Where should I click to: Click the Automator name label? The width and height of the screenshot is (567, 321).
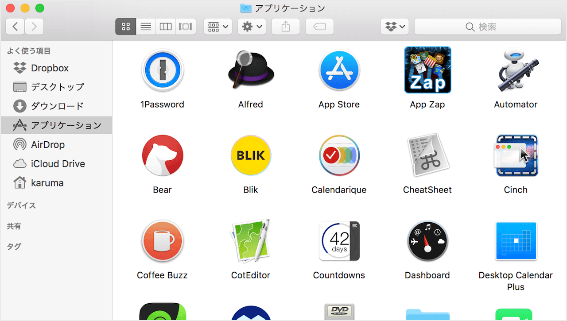[x=516, y=104]
